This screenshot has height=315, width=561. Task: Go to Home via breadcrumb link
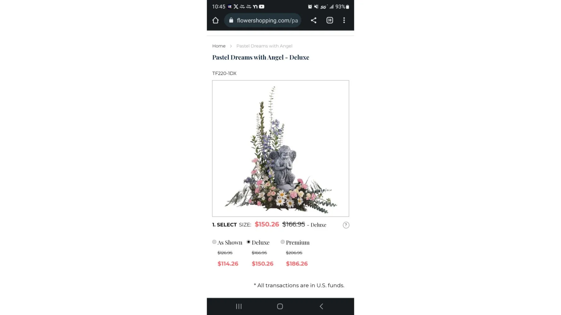pos(219,46)
